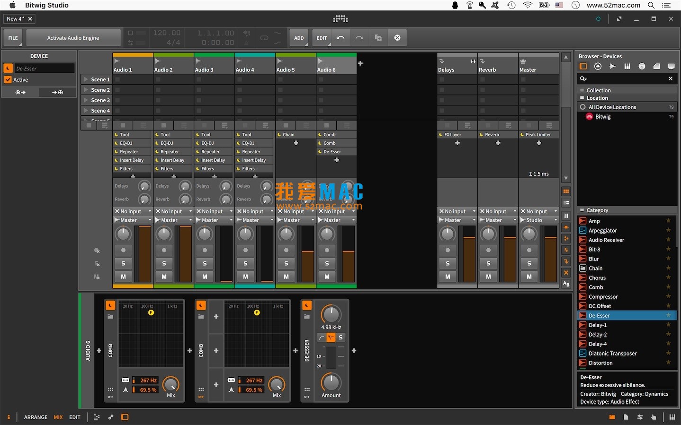Viewport: 681px width, 425px height.
Task: Toggle the De-Esser device power button
Action: 307,305
